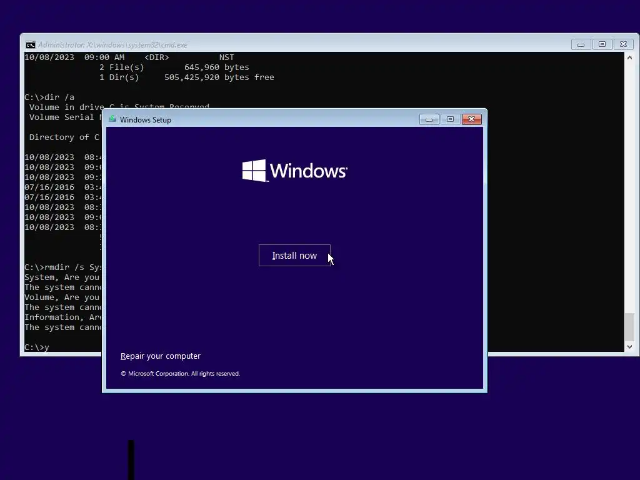This screenshot has width=640, height=480.
Task: Open the Repair your computer link
Action: (161, 356)
